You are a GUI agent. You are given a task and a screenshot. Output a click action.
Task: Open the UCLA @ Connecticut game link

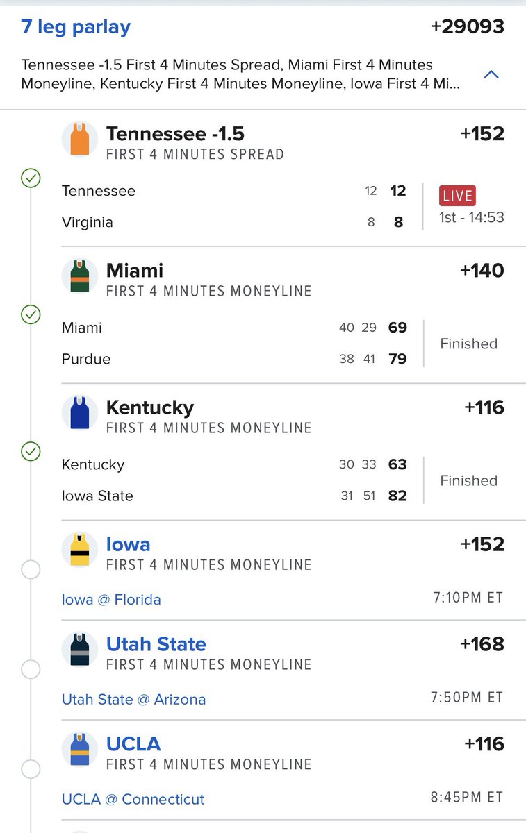pos(133,799)
